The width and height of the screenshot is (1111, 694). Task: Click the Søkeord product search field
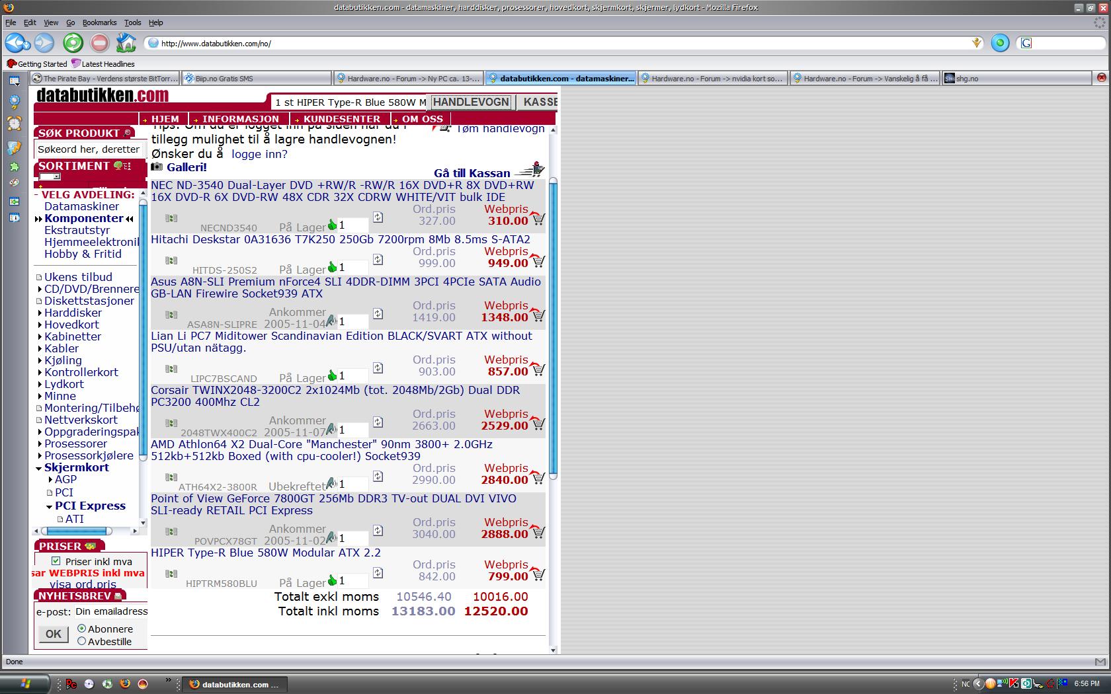tap(89, 149)
